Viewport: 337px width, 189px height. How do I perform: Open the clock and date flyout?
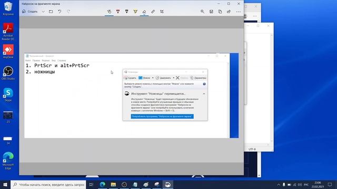tap(318, 184)
